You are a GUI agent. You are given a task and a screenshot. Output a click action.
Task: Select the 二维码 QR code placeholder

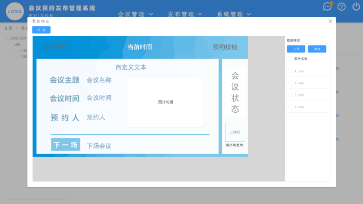click(x=235, y=132)
